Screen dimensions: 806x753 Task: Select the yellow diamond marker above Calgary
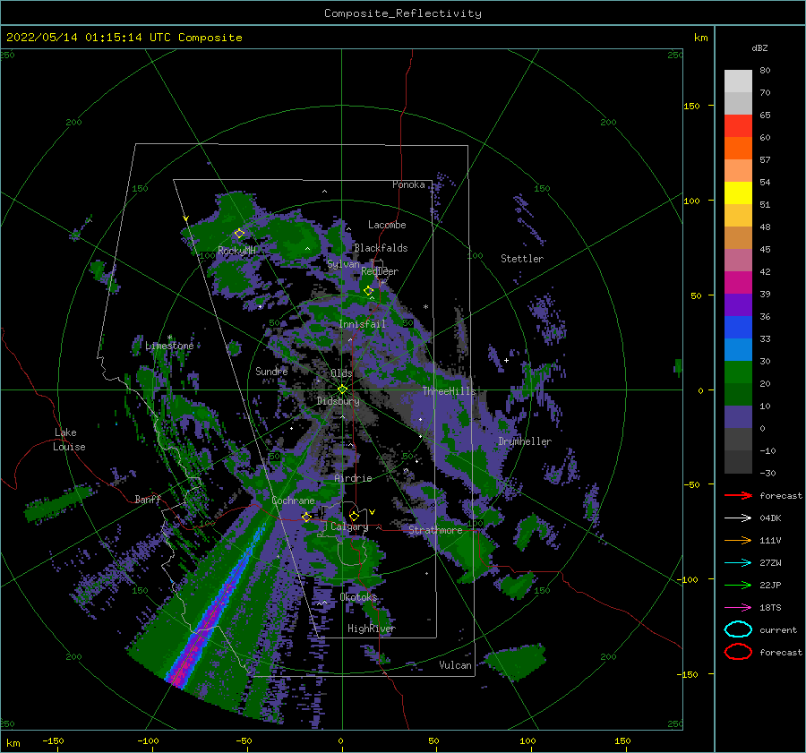click(x=354, y=516)
